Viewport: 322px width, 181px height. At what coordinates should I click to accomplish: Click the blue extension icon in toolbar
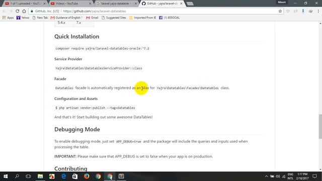click(303, 11)
